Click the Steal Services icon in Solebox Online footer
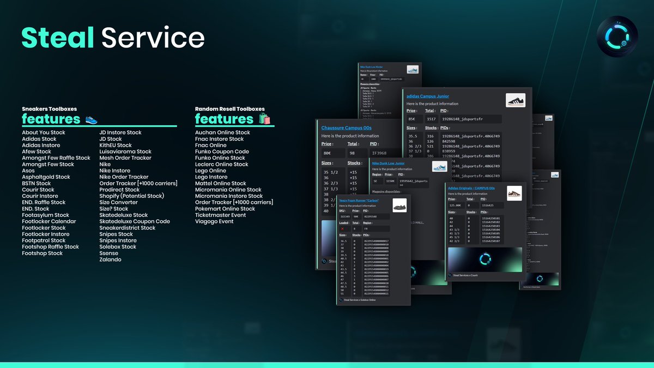 click(x=342, y=300)
